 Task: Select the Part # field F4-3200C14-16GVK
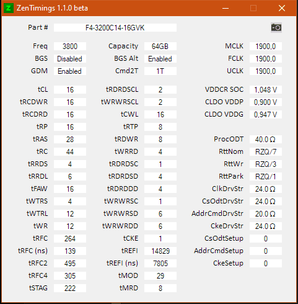click(x=115, y=28)
